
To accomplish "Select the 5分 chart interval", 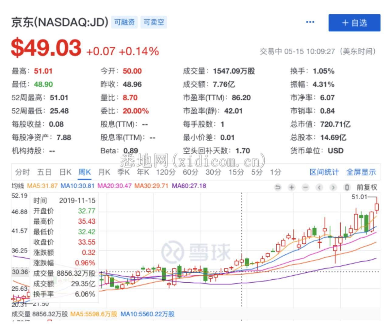I will click(x=257, y=172).
